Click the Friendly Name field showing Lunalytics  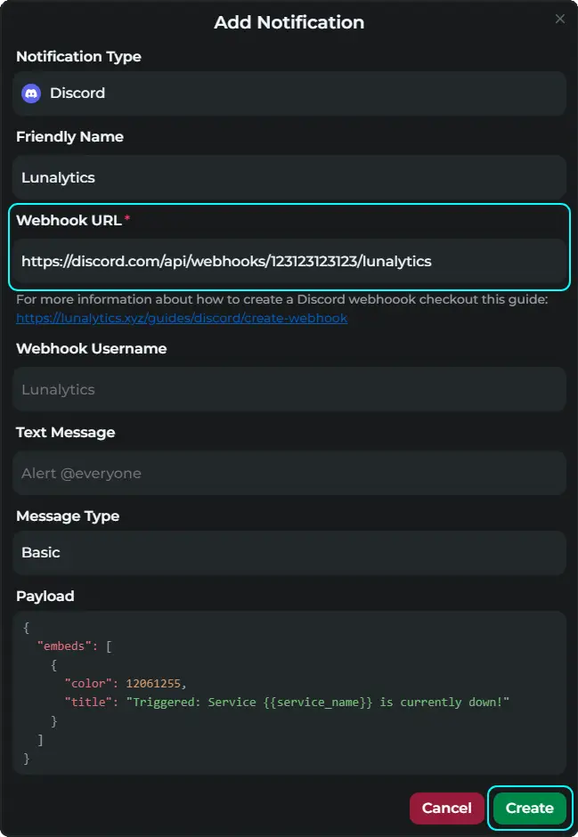pyautogui.click(x=289, y=176)
